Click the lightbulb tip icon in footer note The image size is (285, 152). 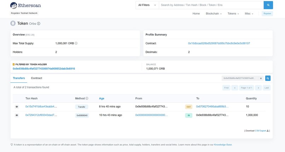pos(12,145)
